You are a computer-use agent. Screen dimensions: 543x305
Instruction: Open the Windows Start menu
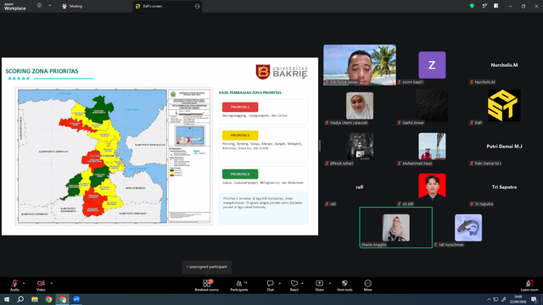click(7, 299)
